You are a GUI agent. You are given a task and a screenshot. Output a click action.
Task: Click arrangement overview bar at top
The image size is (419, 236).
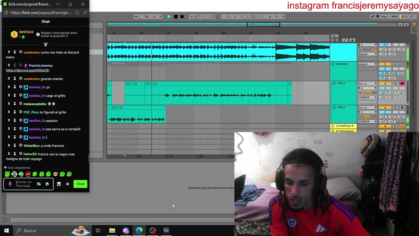pos(251,25)
